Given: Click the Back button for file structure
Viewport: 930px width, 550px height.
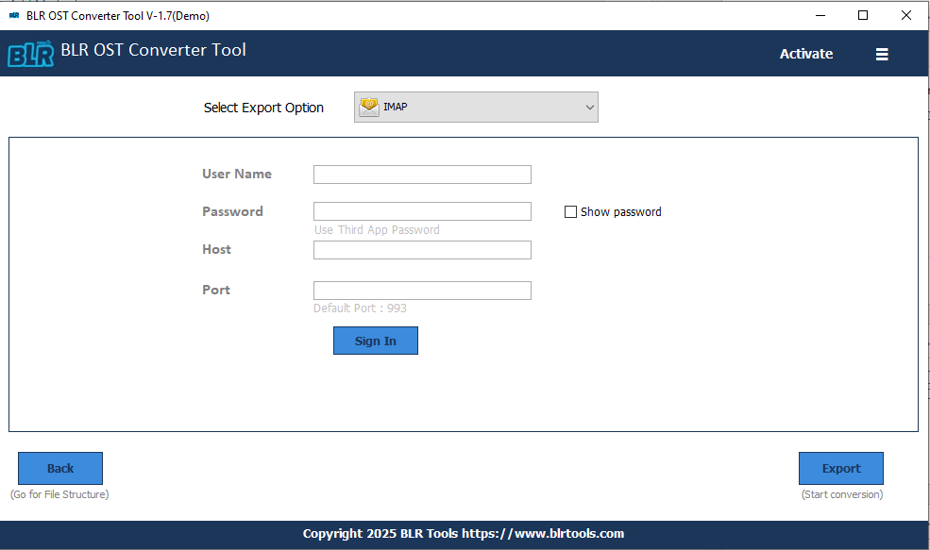Looking at the screenshot, I should click(x=59, y=468).
